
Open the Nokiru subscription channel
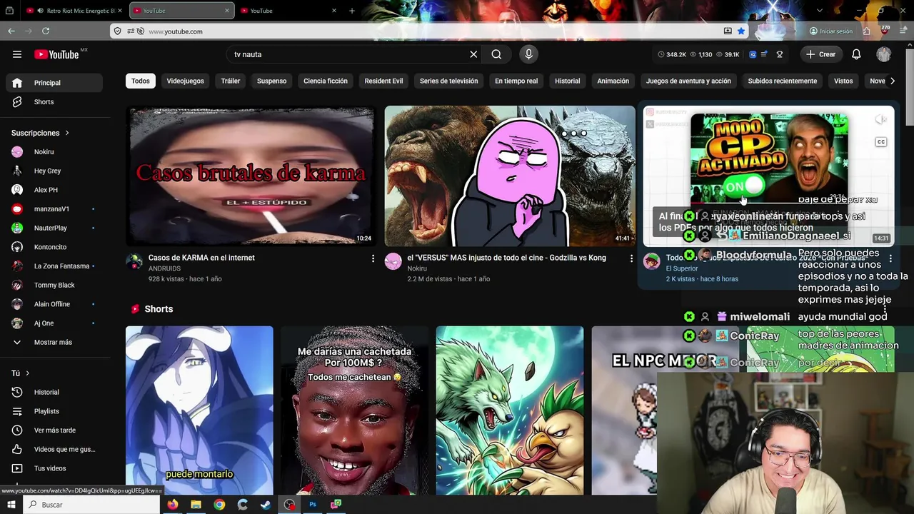(54, 152)
